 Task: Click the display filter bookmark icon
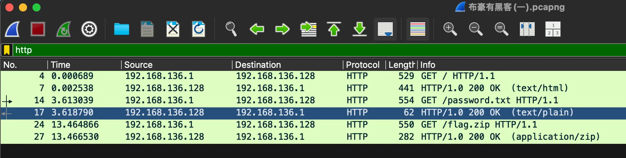7,50
